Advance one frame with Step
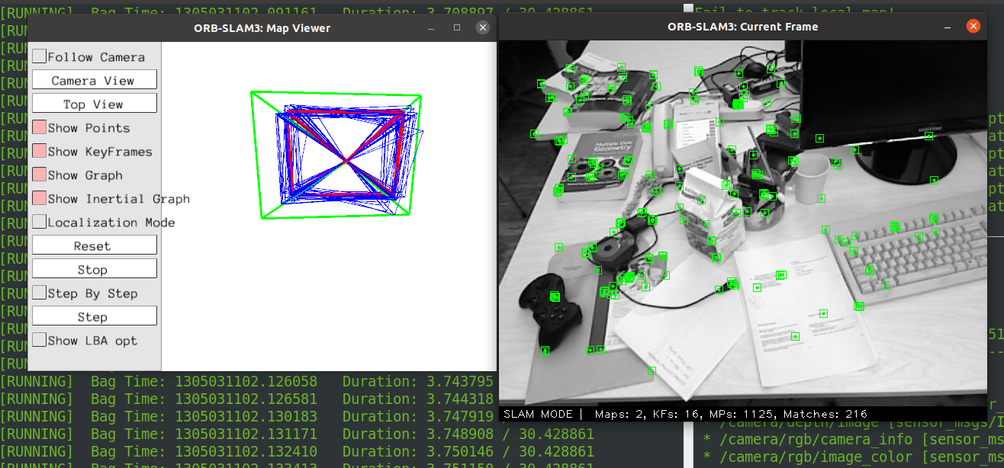The height and width of the screenshot is (468, 1004). pyautogui.click(x=94, y=316)
